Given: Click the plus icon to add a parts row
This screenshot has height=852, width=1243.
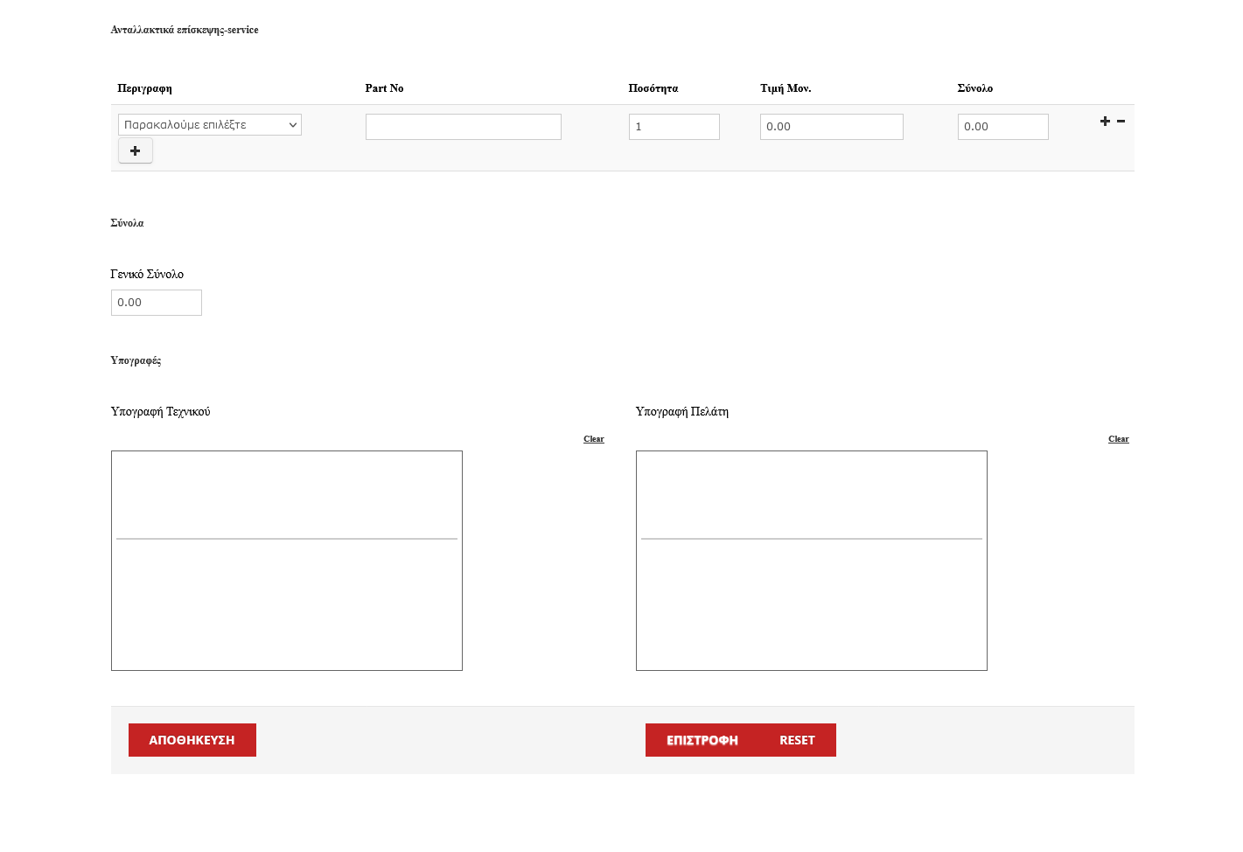Looking at the screenshot, I should pos(1105,122).
